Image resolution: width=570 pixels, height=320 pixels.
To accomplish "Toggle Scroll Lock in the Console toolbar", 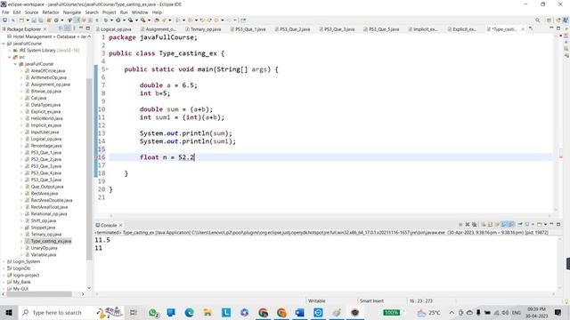I will tap(490, 225).
